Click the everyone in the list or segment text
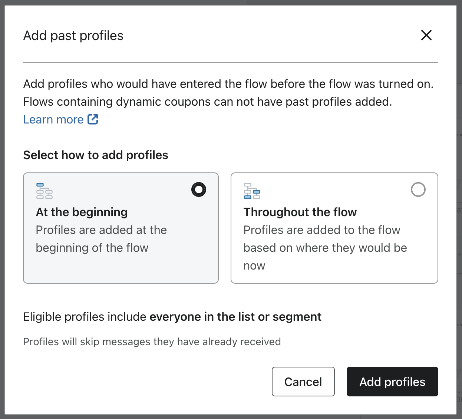This screenshot has width=462, height=419. [235, 317]
